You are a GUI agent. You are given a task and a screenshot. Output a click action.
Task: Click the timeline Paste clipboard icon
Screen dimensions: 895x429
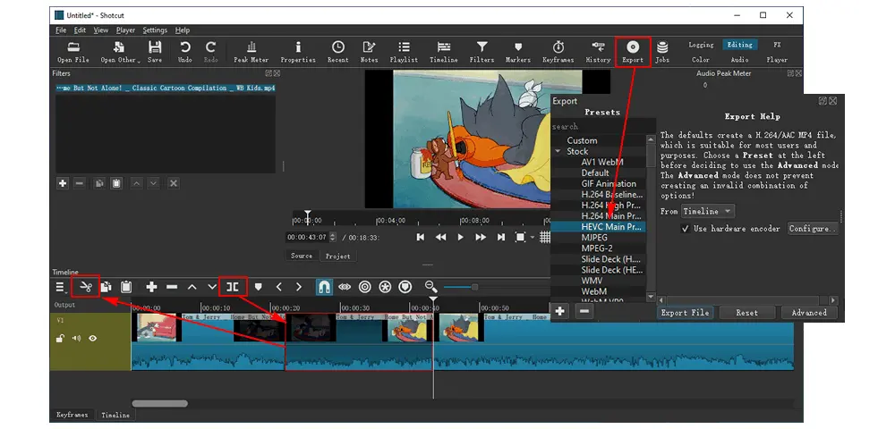click(126, 287)
